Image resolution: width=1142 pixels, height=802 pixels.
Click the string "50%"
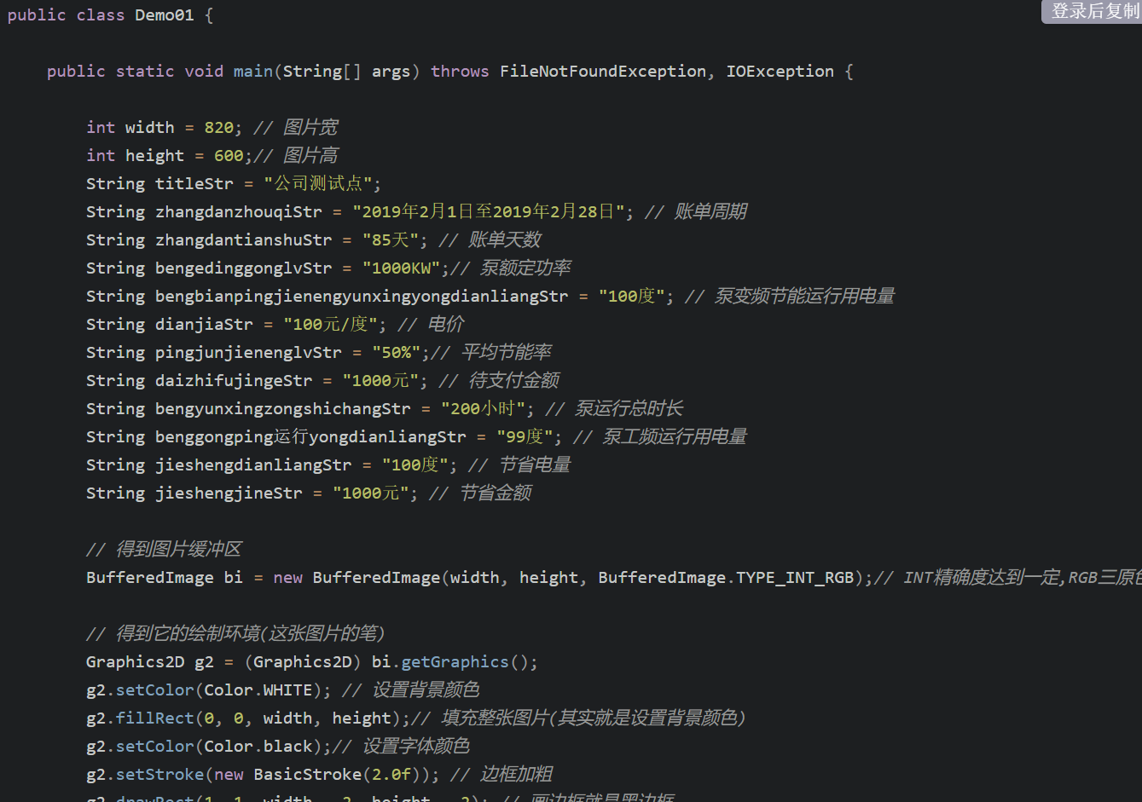pyautogui.click(x=396, y=353)
